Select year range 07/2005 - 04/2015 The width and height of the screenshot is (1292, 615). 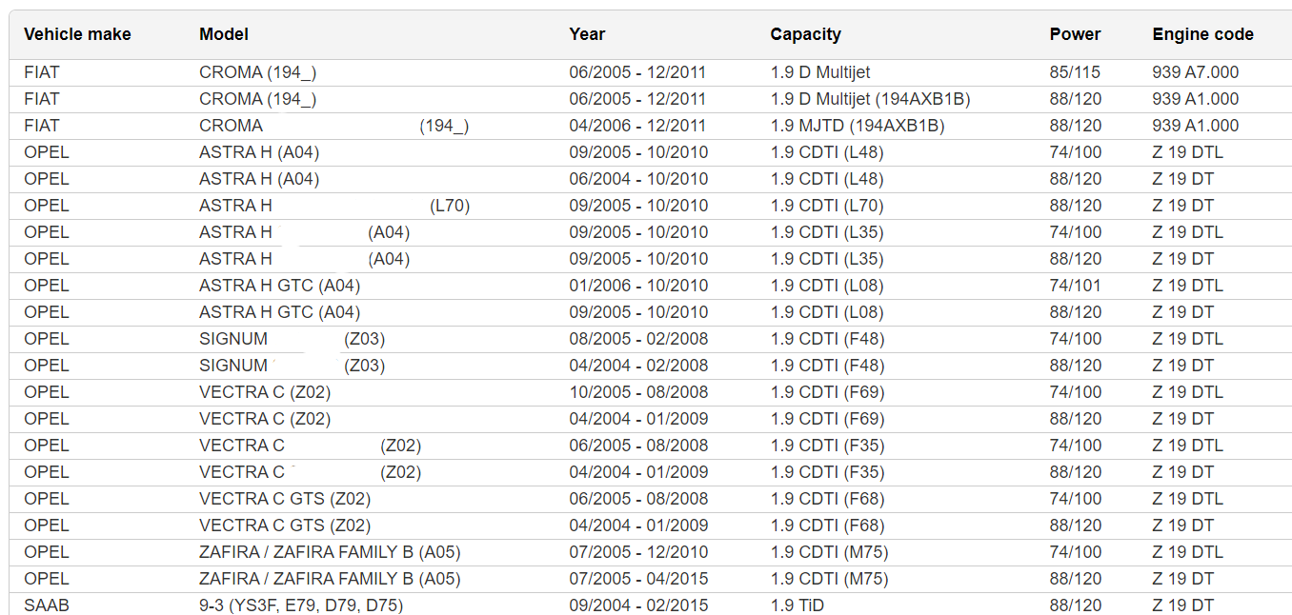[638, 579]
